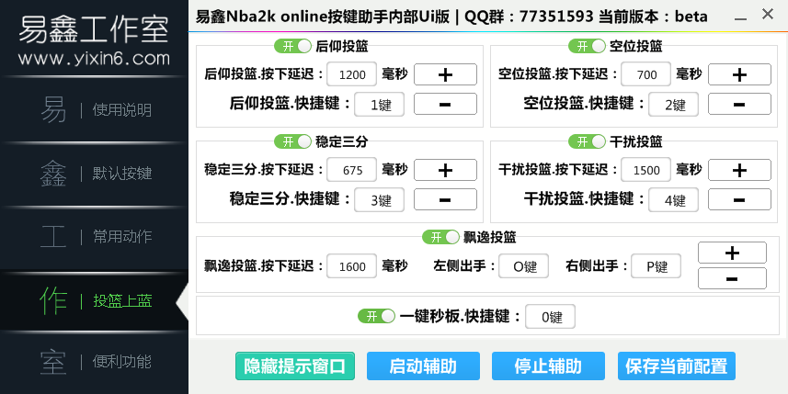Click the minus button for 后仰投篮

tap(445, 105)
